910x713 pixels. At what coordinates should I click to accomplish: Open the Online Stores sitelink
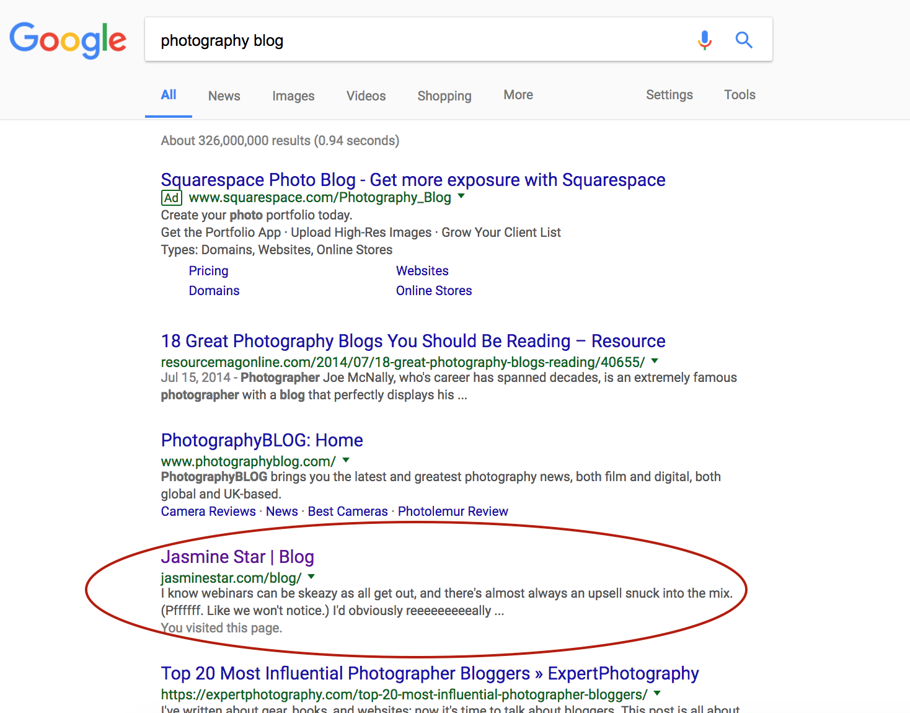point(434,291)
